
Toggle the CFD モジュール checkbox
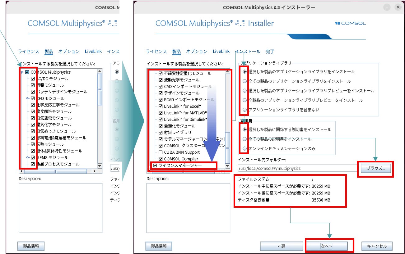coord(33,98)
